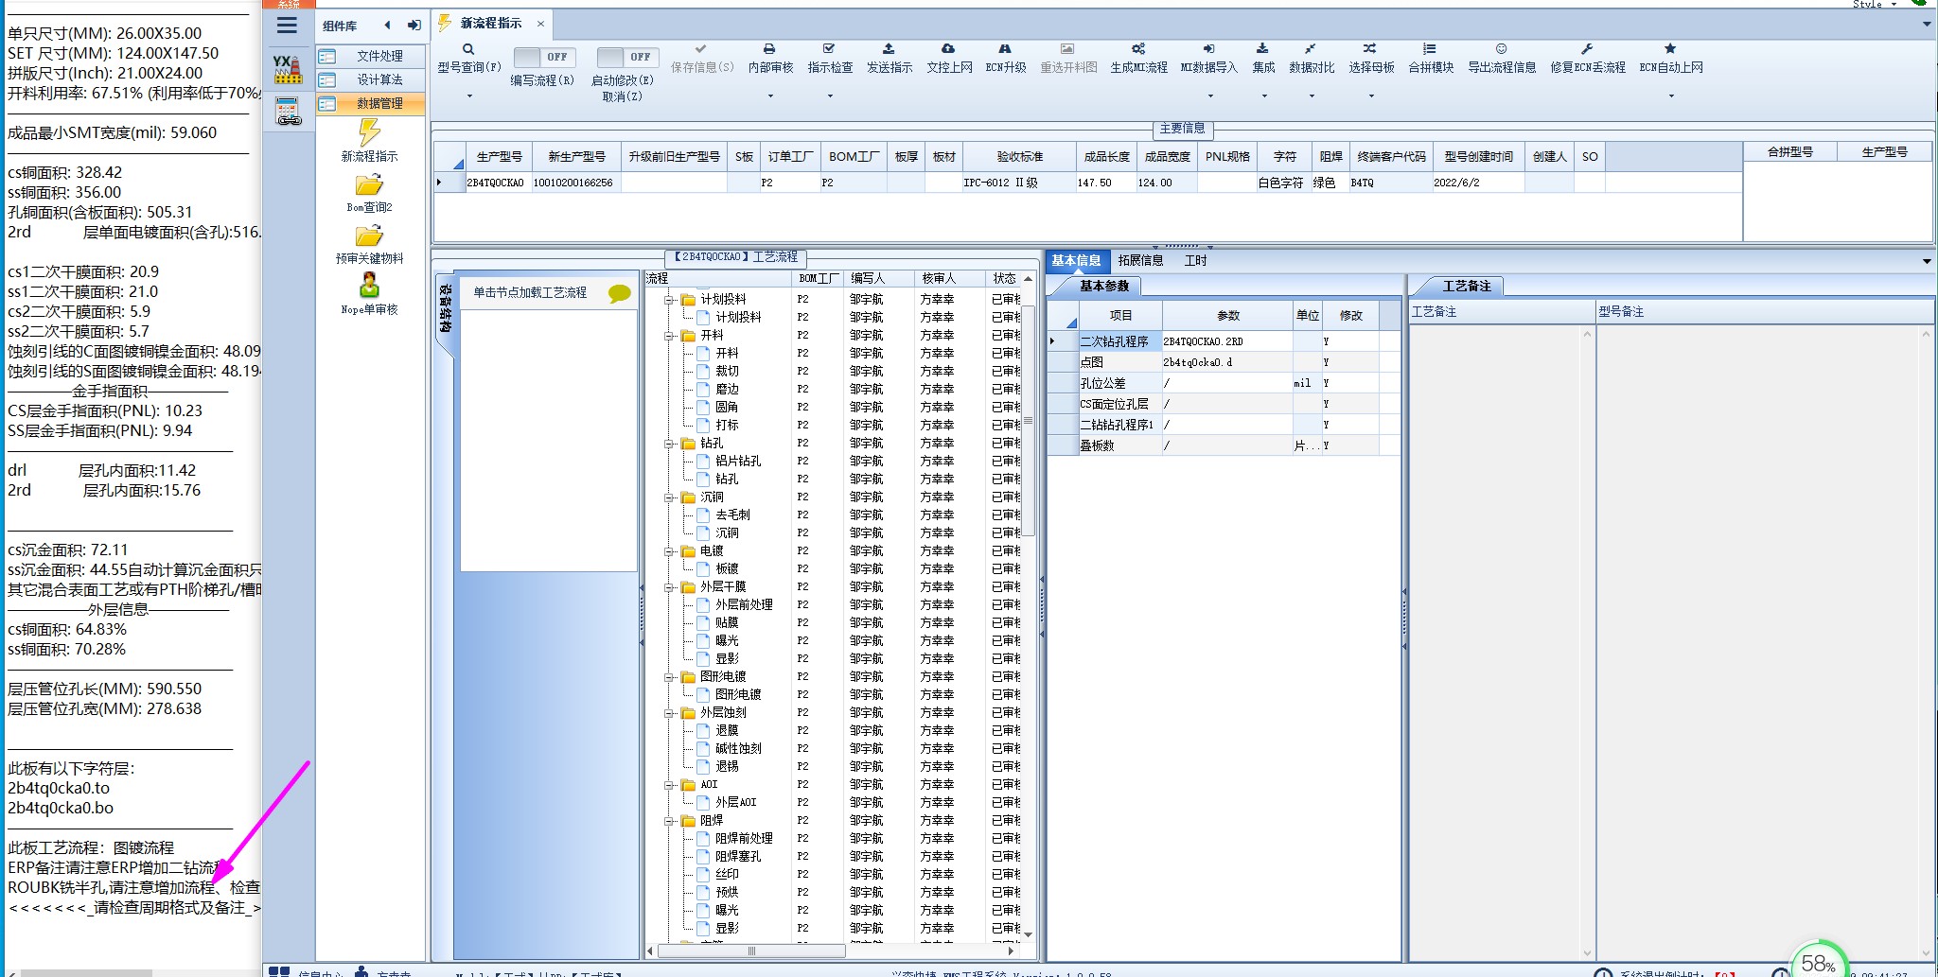This screenshot has height=977, width=1938.
Task: Click the 指示检查 checkbox icon
Action: pyautogui.click(x=829, y=48)
